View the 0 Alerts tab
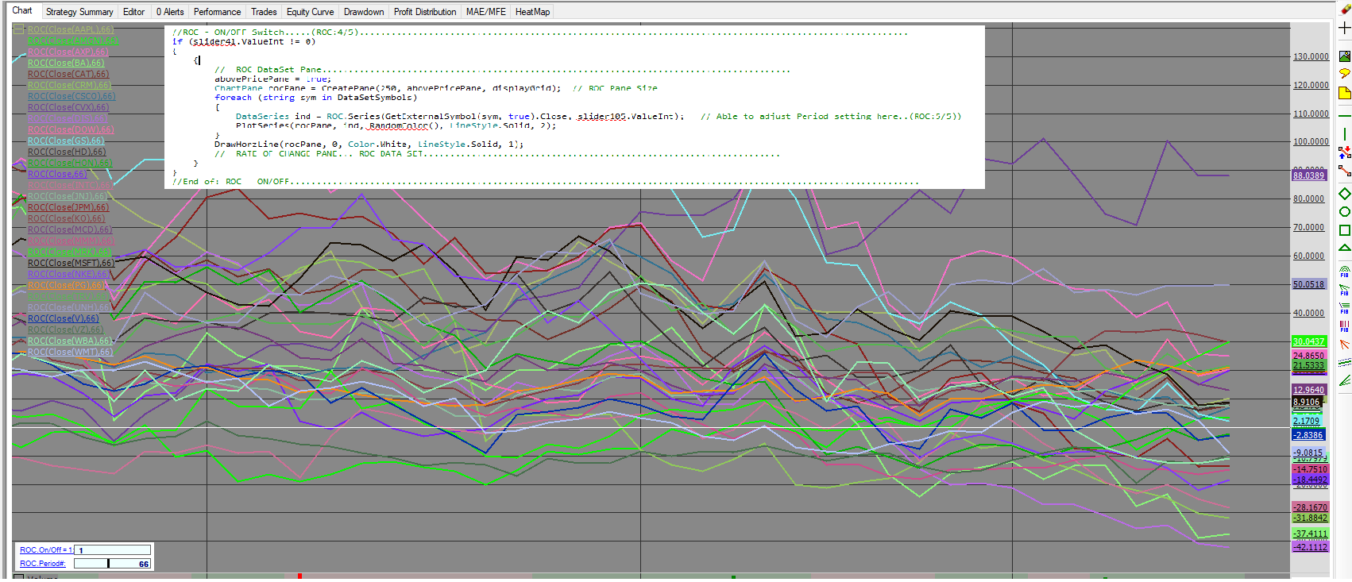 [170, 12]
